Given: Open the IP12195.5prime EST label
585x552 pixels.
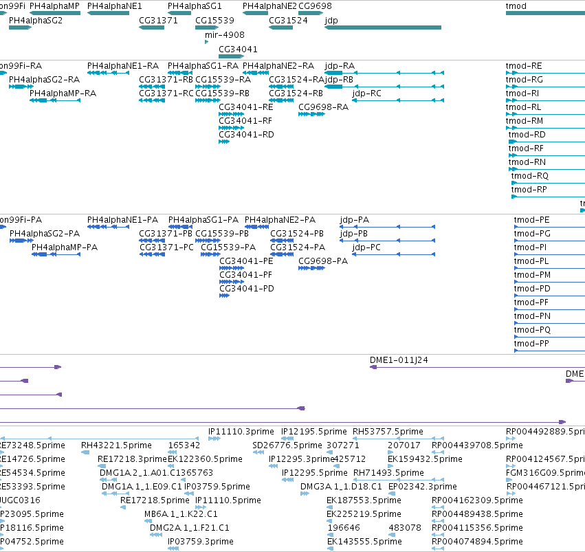Looking at the screenshot, I should coord(314,432).
